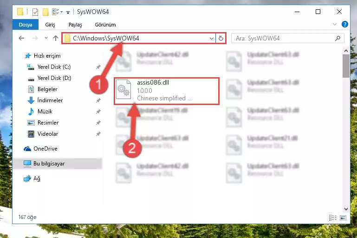Image resolution: width=357 pixels, height=238 pixels.
Task: Go up one folder level
Action: click(x=56, y=38)
